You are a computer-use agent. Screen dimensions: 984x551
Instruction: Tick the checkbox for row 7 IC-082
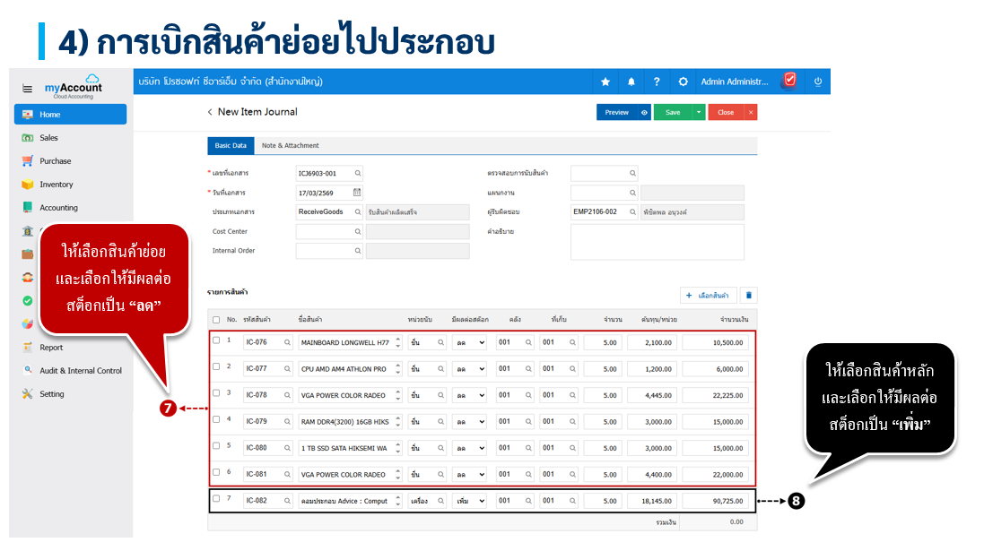click(216, 499)
